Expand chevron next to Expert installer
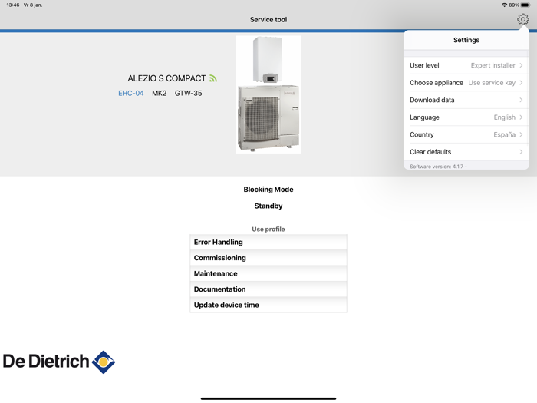The width and height of the screenshot is (537, 403). click(521, 65)
